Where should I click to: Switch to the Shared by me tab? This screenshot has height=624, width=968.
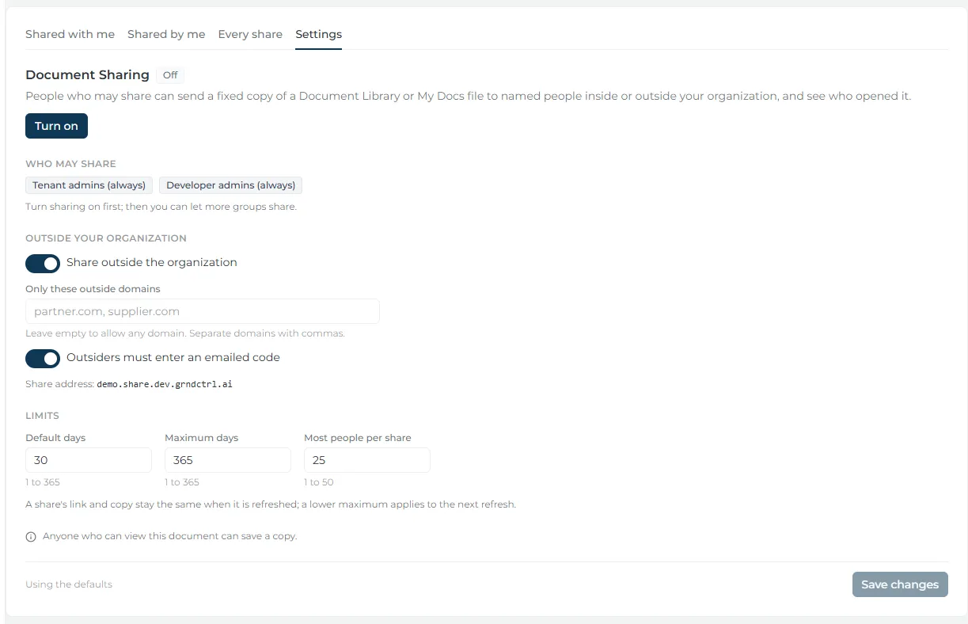tap(166, 34)
